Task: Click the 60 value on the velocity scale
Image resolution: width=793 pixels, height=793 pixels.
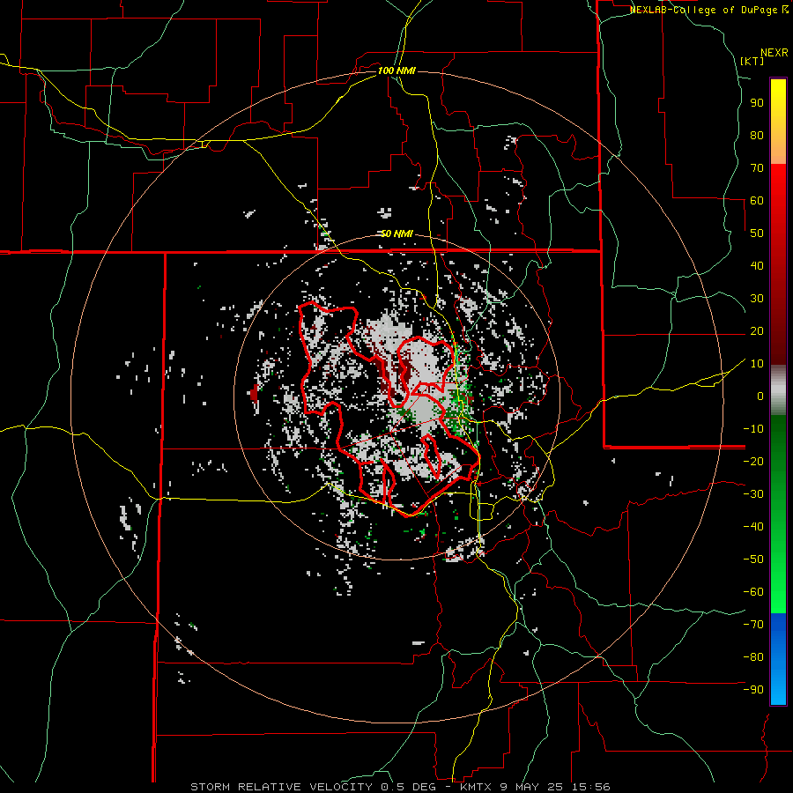Action: pos(757,200)
